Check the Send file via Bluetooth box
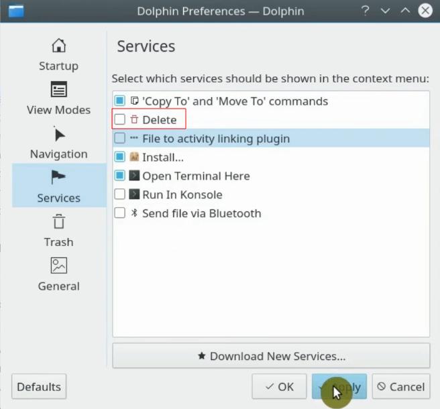This screenshot has height=409, width=440. coord(120,213)
